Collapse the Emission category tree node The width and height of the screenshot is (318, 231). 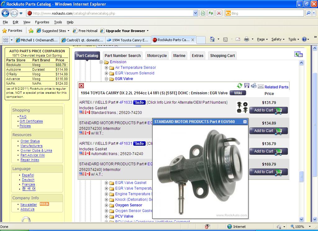coord(101,62)
